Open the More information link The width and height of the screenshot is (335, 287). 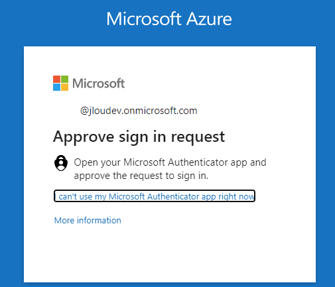(88, 220)
